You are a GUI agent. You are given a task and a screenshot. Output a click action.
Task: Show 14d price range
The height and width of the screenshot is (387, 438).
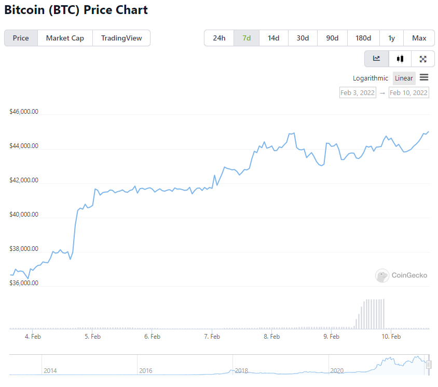coord(273,38)
